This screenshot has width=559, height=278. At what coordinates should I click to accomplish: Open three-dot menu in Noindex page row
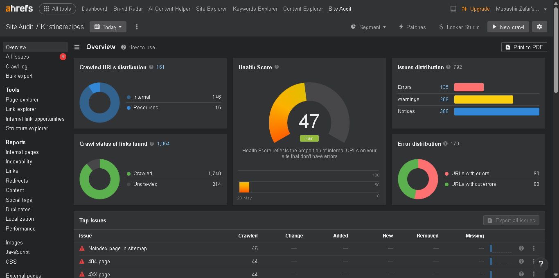(x=534, y=248)
